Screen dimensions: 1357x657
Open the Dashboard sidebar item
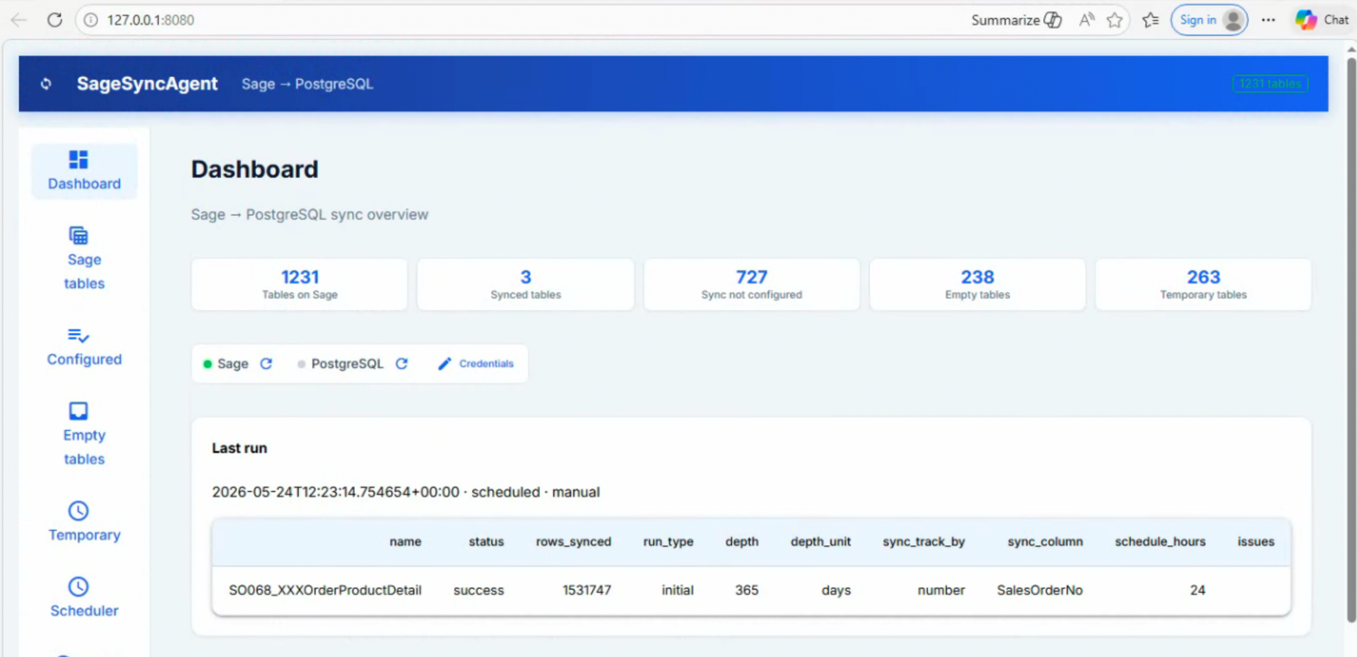click(x=84, y=171)
